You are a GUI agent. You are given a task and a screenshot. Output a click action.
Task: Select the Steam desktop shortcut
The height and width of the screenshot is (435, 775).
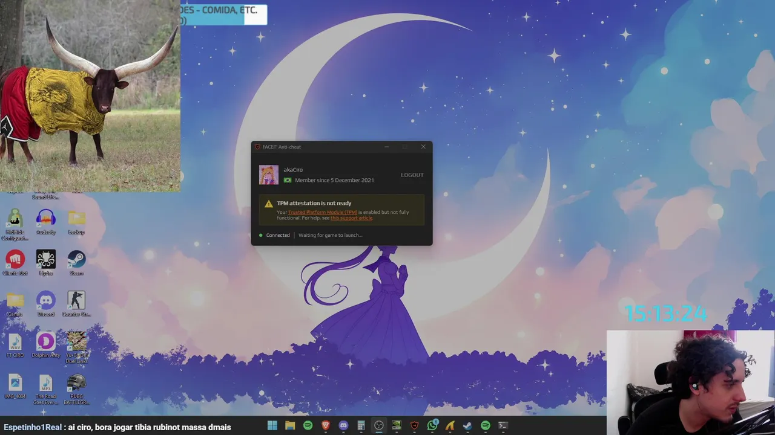(x=76, y=263)
